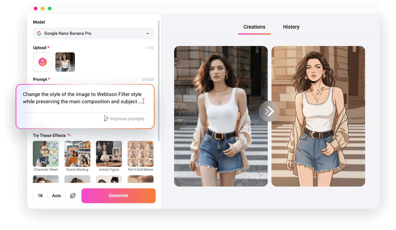The height and width of the screenshot is (230, 396).
Task: Click the Google logo in model selector
Action: pyautogui.click(x=39, y=33)
